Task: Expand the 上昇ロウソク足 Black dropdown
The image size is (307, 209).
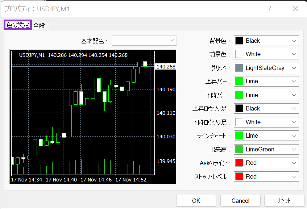Action: tap(266, 109)
